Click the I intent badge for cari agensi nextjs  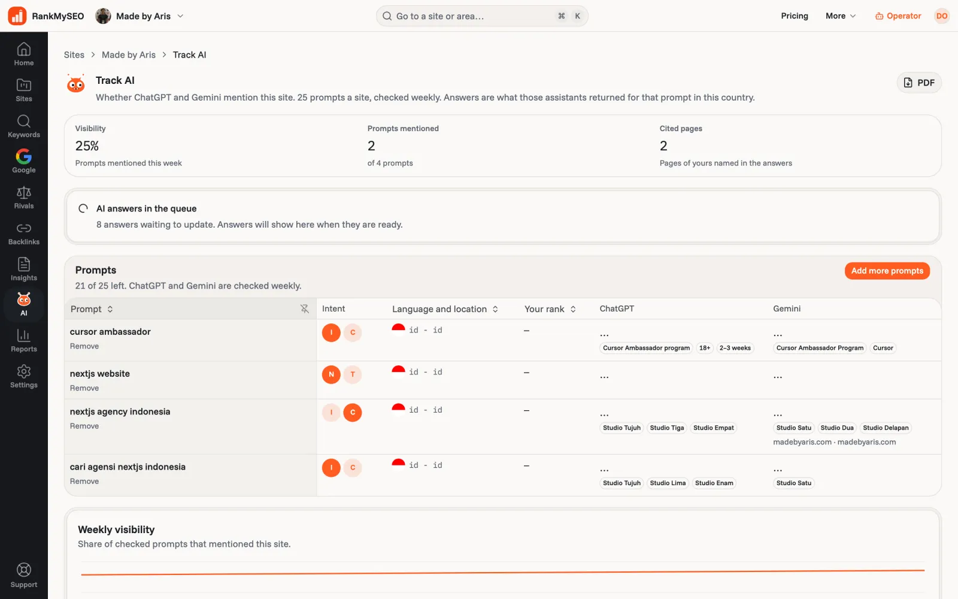click(331, 468)
